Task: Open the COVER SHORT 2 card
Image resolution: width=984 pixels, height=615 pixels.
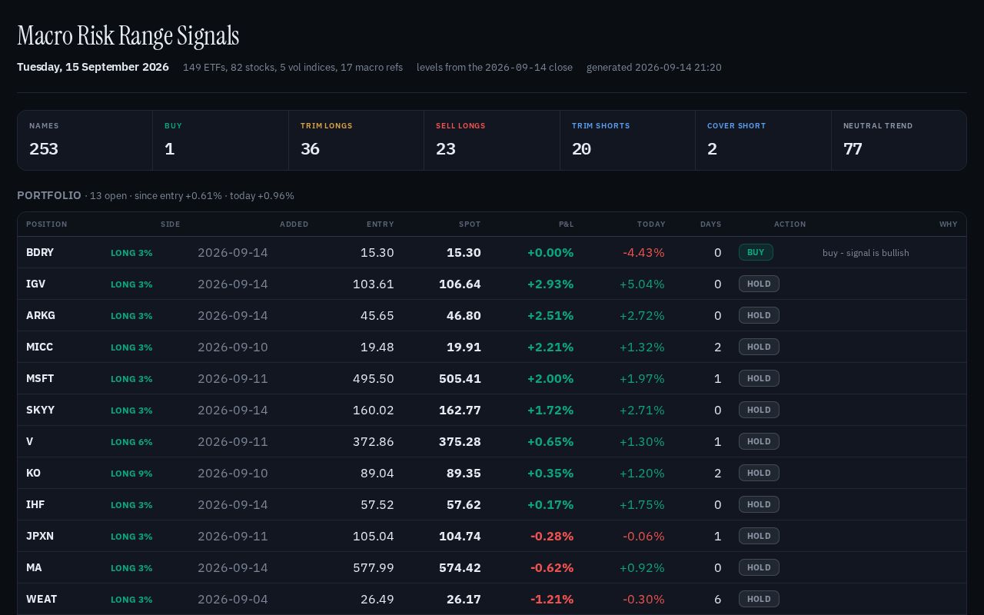Action: (x=763, y=140)
